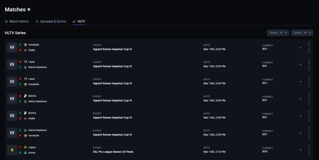
Task: Click the event logo in the BESTIA vs Gaimin Gladiators row
Action: point(12,99)
